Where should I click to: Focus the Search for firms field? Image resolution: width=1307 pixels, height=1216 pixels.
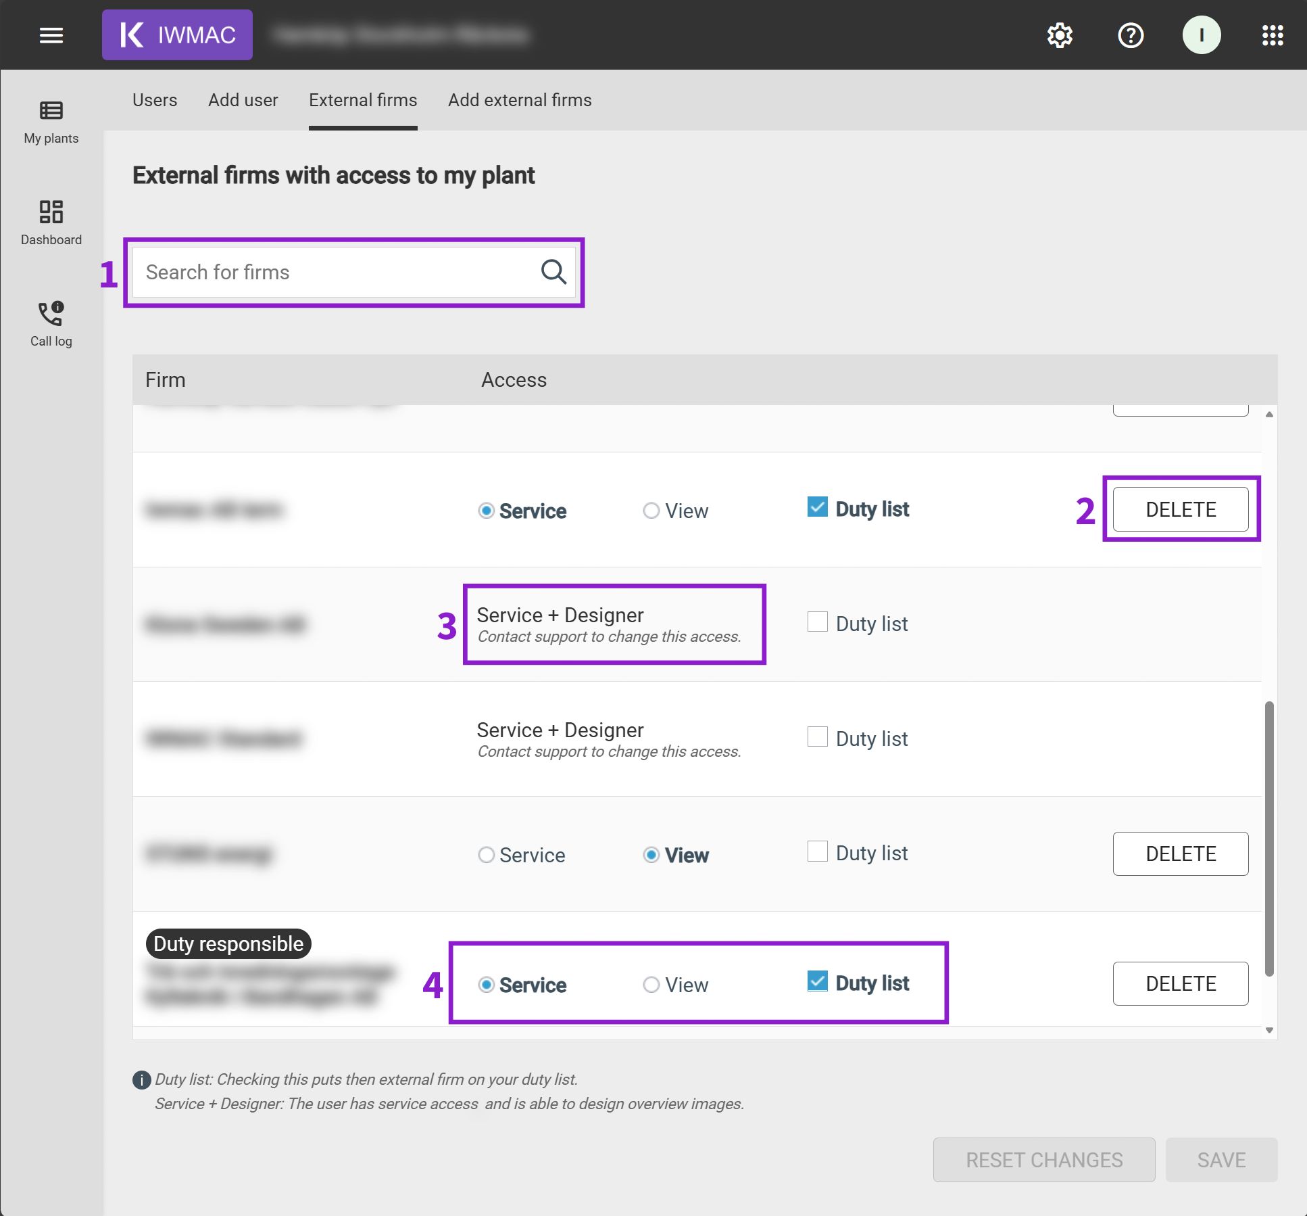point(353,272)
